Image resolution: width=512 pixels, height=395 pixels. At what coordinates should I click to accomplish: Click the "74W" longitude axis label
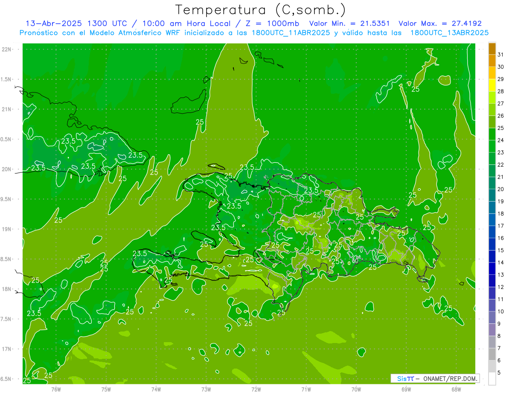[x=156, y=389]
